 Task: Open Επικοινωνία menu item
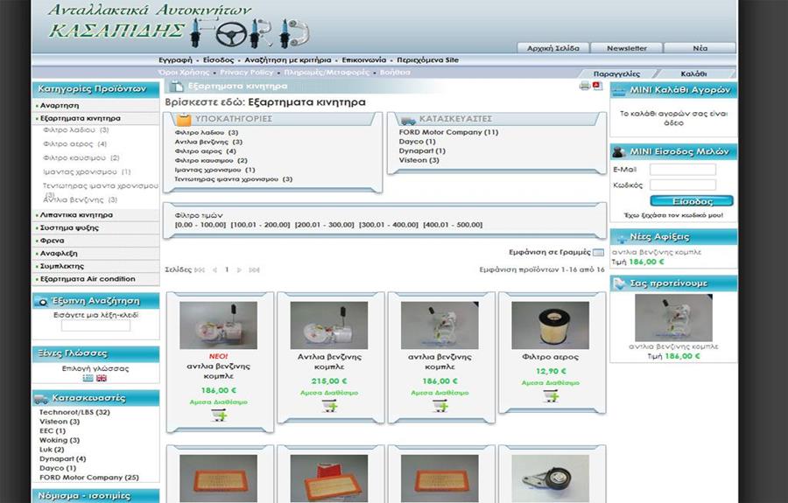pyautogui.click(x=364, y=59)
